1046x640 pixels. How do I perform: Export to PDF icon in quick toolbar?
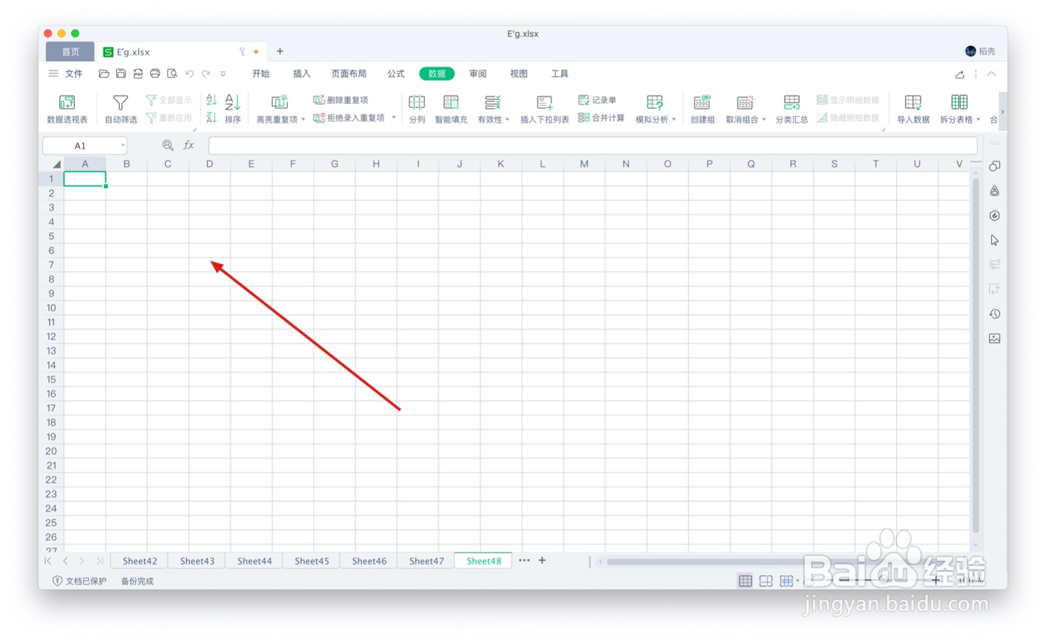point(138,74)
